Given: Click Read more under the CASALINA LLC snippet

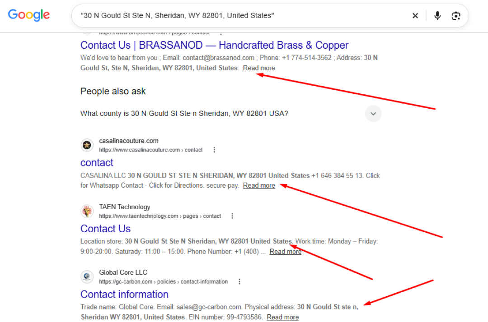Looking at the screenshot, I should pyautogui.click(x=259, y=185).
